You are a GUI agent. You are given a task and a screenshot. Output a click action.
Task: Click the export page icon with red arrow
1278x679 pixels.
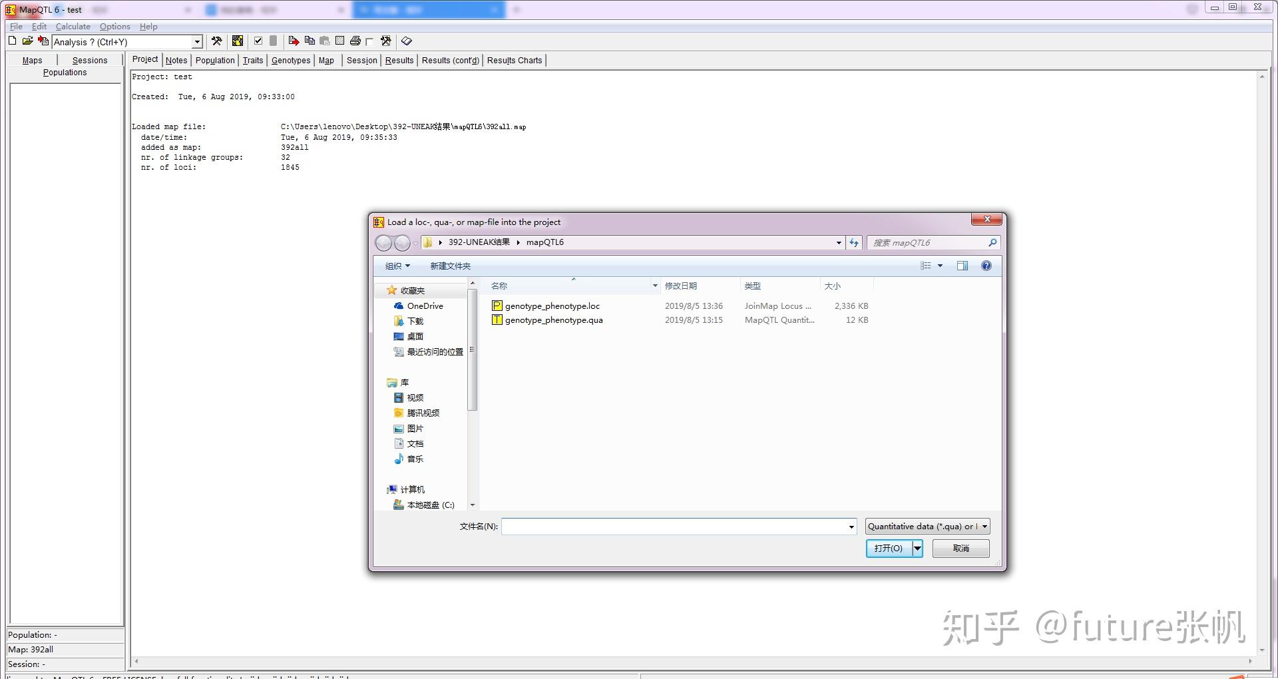(294, 41)
